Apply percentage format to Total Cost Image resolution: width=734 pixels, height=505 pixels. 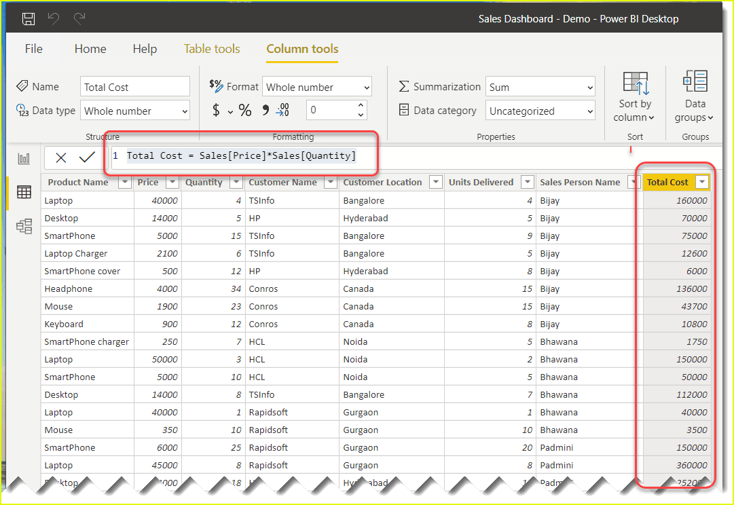coord(244,109)
